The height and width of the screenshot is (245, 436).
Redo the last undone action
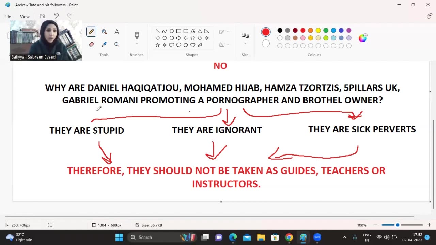click(x=69, y=16)
